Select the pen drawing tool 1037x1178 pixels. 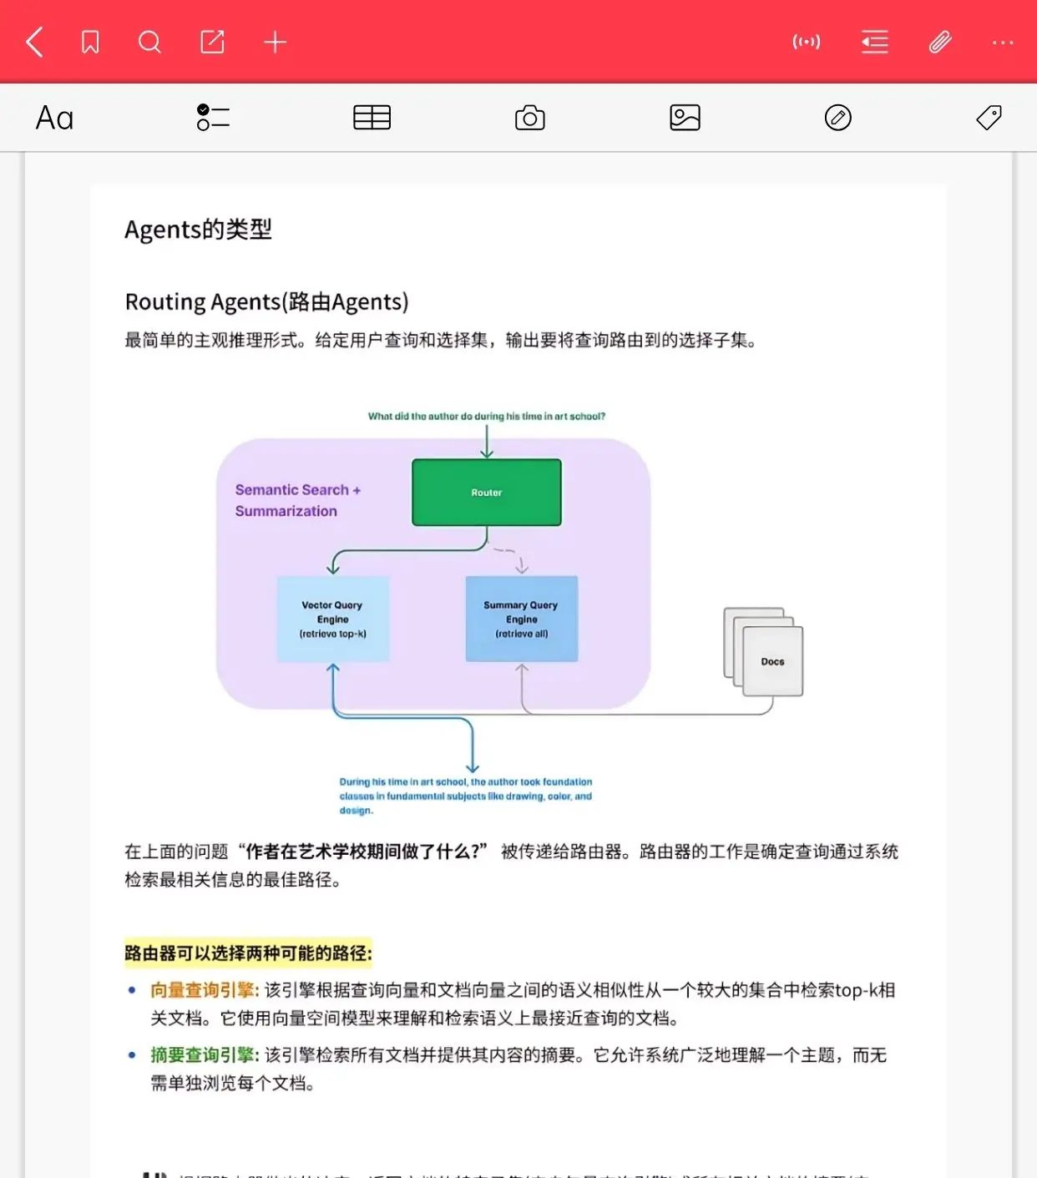pyautogui.click(x=837, y=117)
